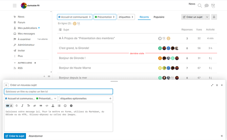
Task: Click Créer le sujet submit button
Action: pos(15,136)
